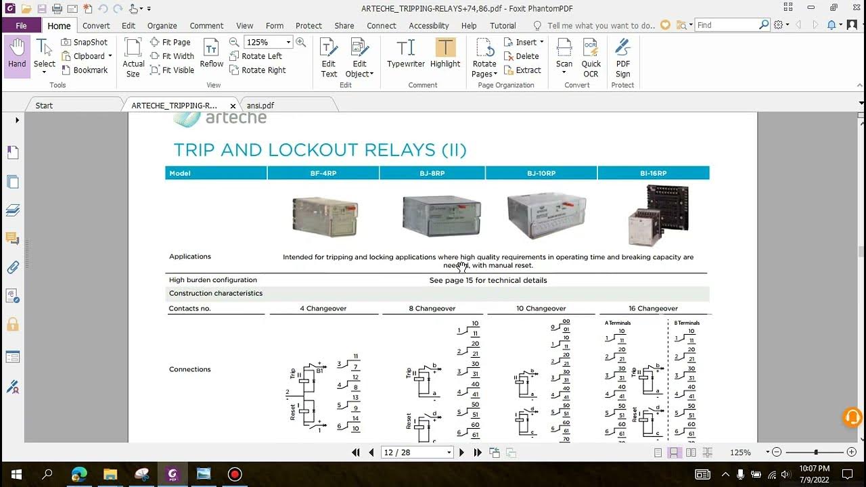
Task: Select the Hand tool
Action: pos(17,55)
